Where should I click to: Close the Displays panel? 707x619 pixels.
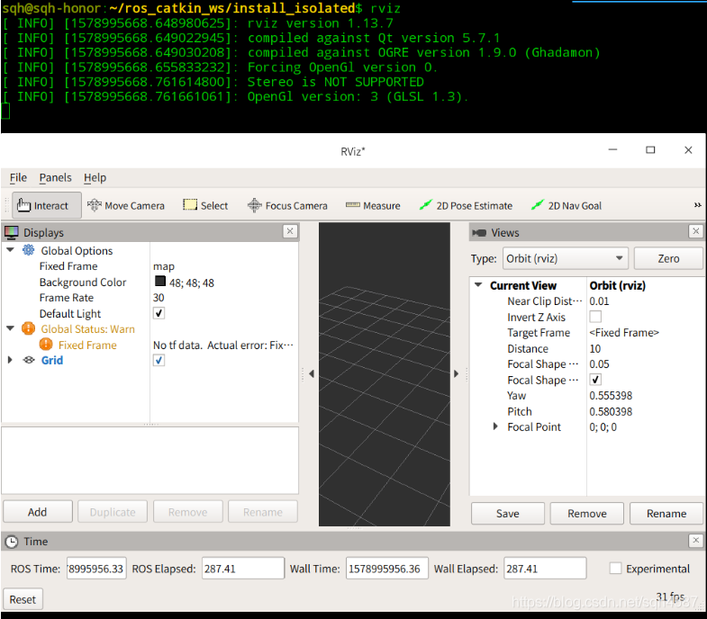pyautogui.click(x=290, y=231)
